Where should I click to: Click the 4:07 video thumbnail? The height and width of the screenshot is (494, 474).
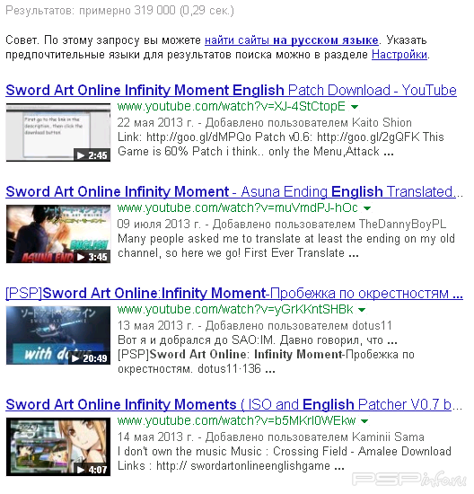58,446
